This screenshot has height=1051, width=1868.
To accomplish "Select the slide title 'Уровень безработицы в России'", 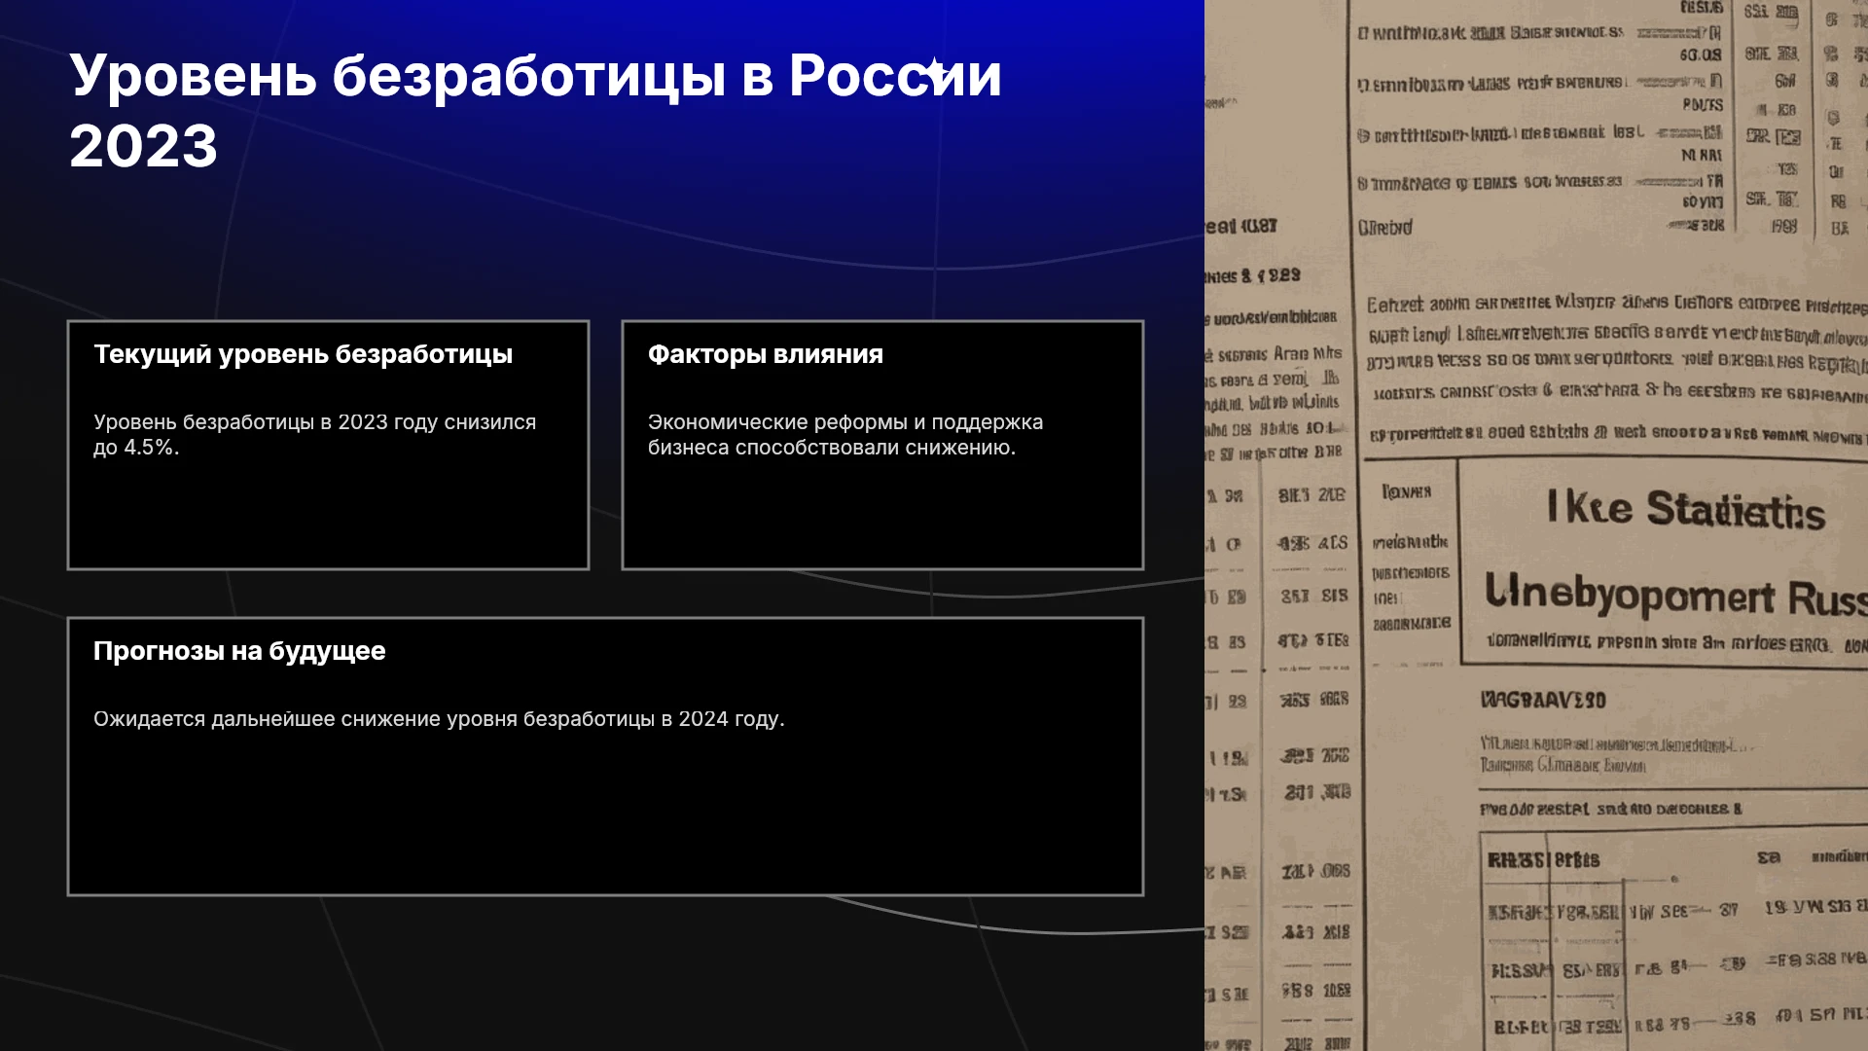I will click(x=535, y=75).
